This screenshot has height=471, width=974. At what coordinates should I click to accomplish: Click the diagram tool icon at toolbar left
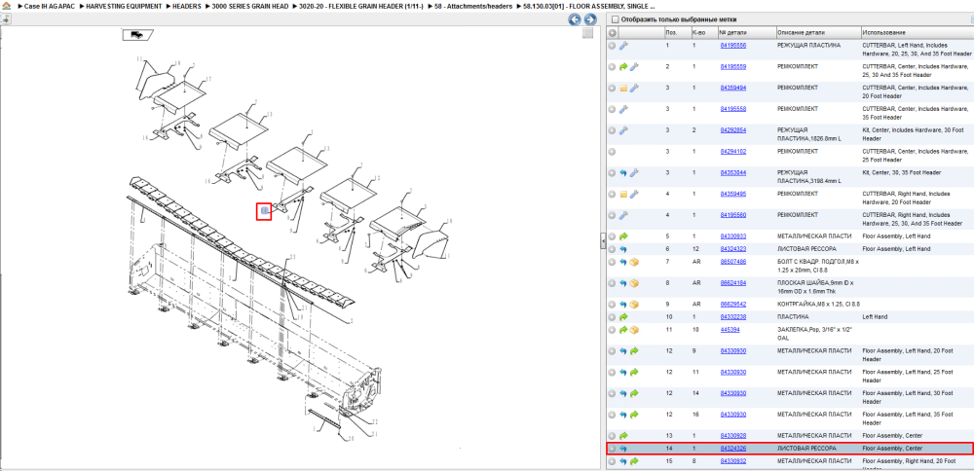(6, 19)
